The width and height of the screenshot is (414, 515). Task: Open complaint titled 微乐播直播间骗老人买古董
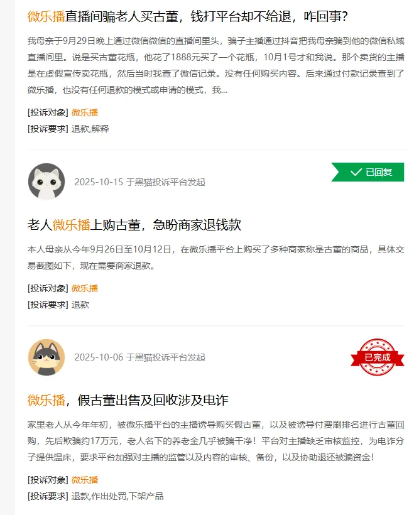click(x=187, y=16)
